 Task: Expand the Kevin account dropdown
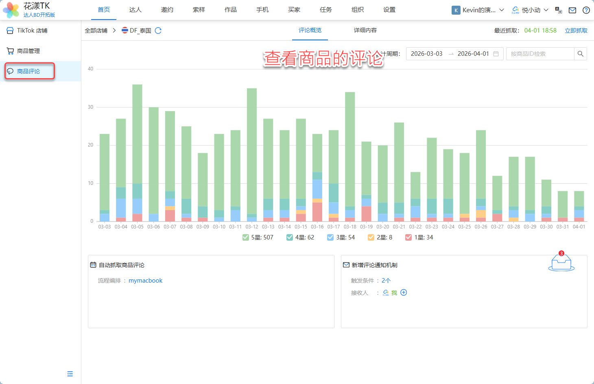[x=478, y=10]
